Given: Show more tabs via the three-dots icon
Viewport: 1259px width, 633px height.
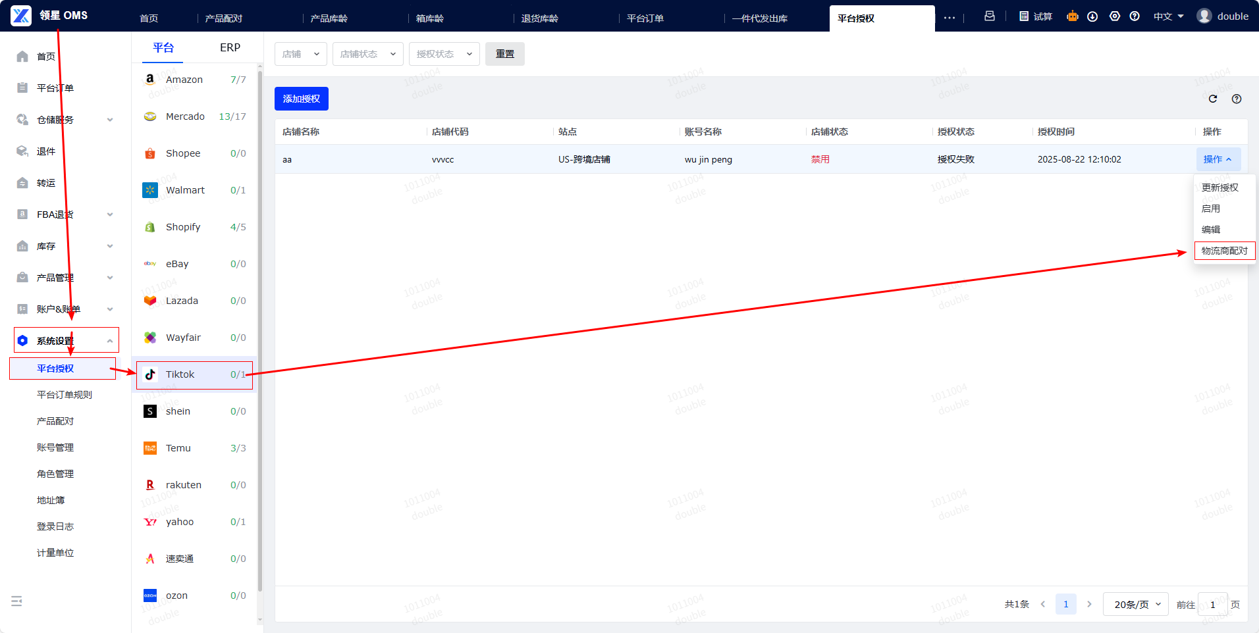Looking at the screenshot, I should point(949,18).
